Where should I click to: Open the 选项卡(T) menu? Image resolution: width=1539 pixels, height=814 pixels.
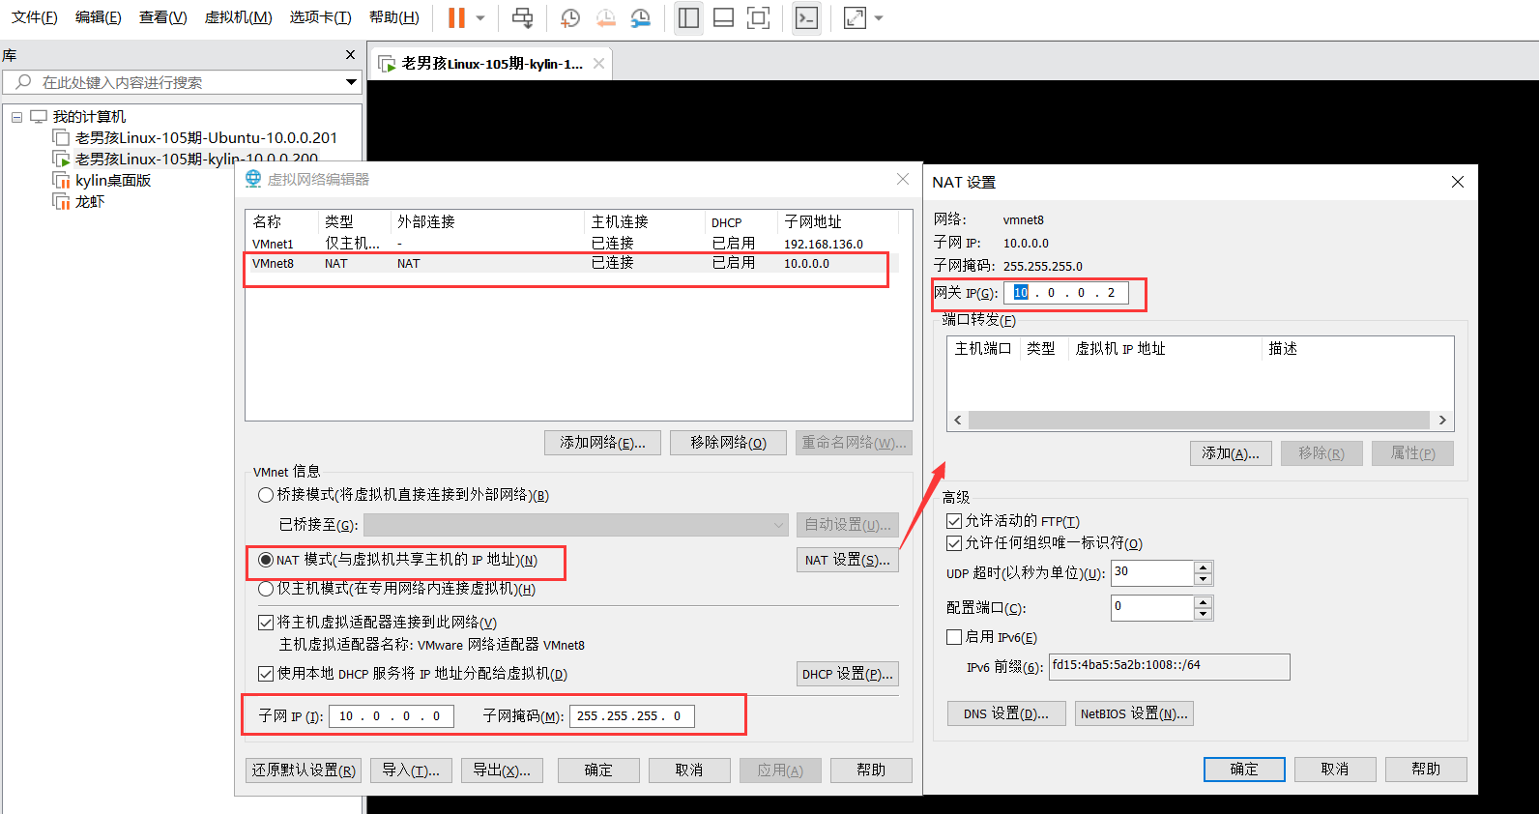click(321, 17)
